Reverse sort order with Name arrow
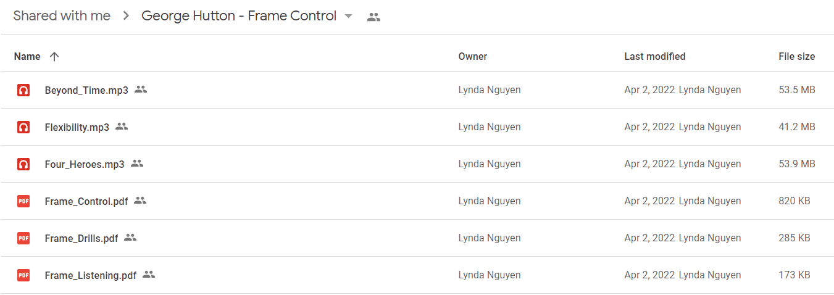The width and height of the screenshot is (834, 295). click(x=54, y=56)
